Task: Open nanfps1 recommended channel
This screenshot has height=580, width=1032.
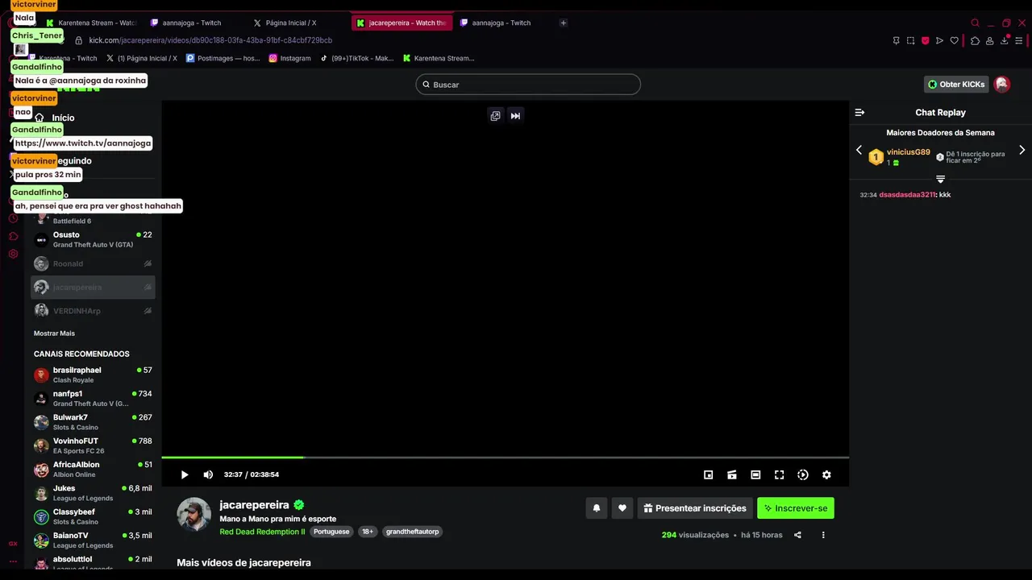Action: pos(93,398)
